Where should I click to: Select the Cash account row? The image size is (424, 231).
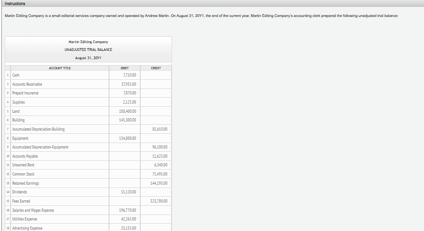[88, 75]
